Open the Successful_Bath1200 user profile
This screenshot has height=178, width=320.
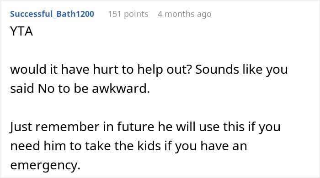[x=52, y=14]
